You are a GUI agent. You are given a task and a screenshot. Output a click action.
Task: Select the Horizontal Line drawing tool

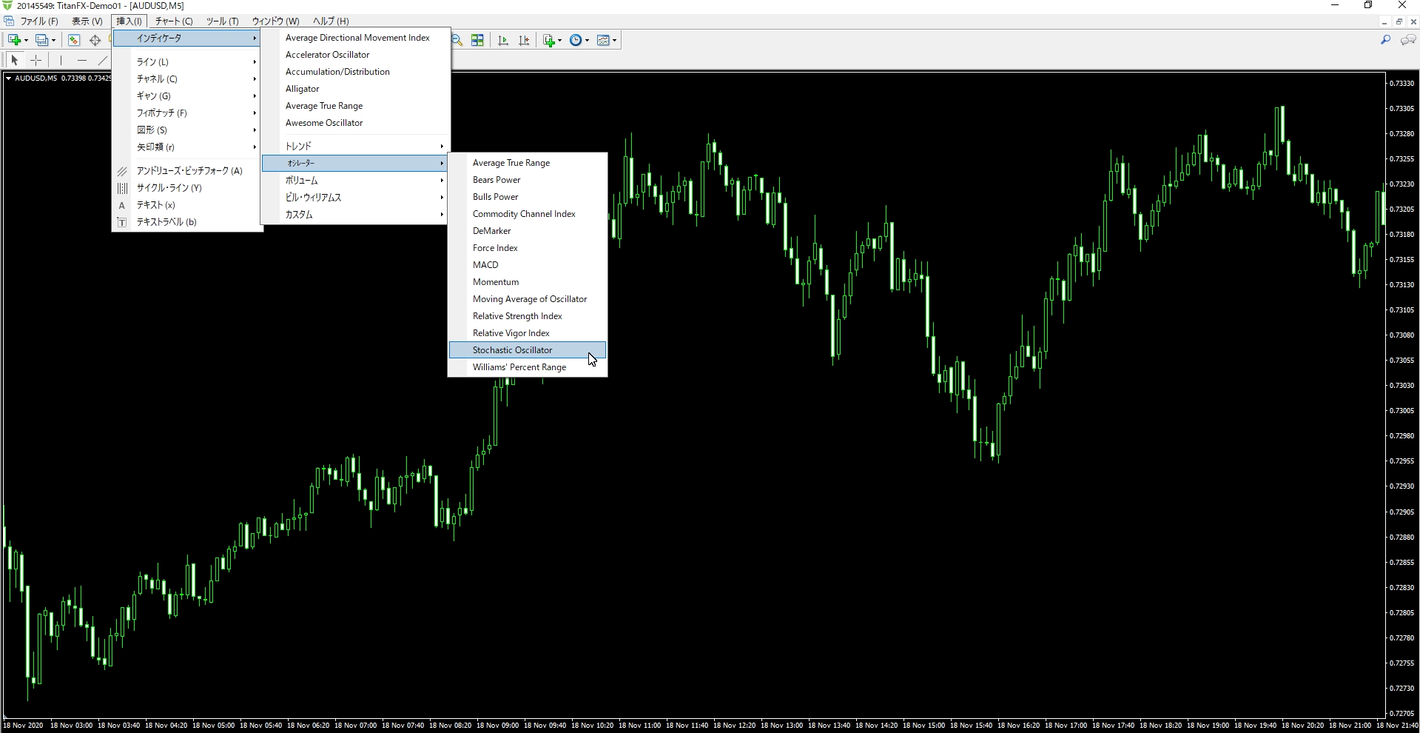click(81, 60)
